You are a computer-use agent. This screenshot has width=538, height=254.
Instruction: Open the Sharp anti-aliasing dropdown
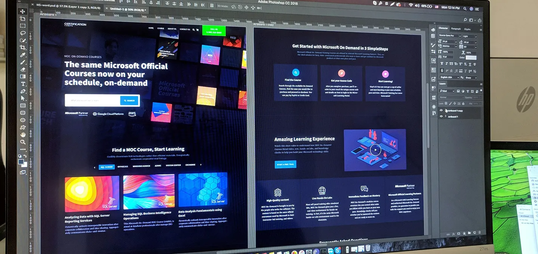coord(471,78)
